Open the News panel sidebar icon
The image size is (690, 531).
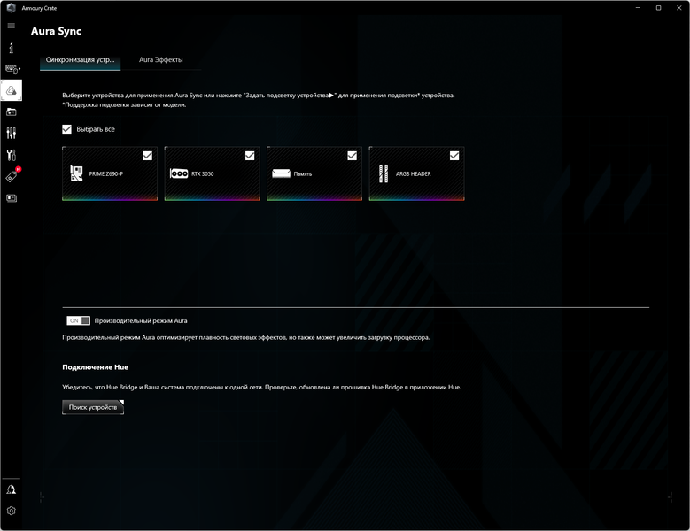12,198
